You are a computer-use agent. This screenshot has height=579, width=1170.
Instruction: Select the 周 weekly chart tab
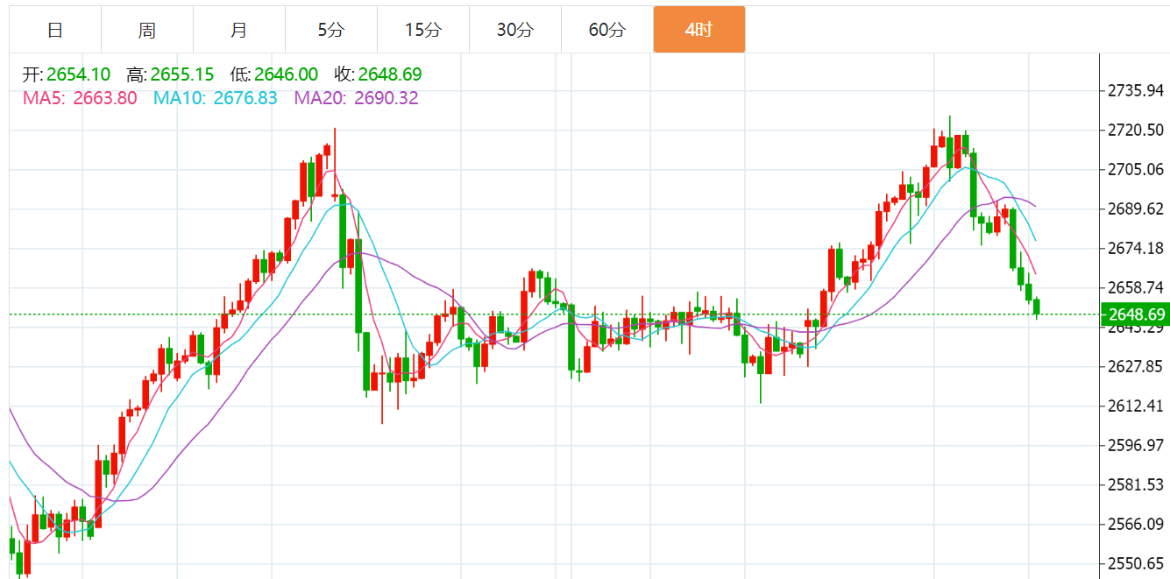pos(147,30)
